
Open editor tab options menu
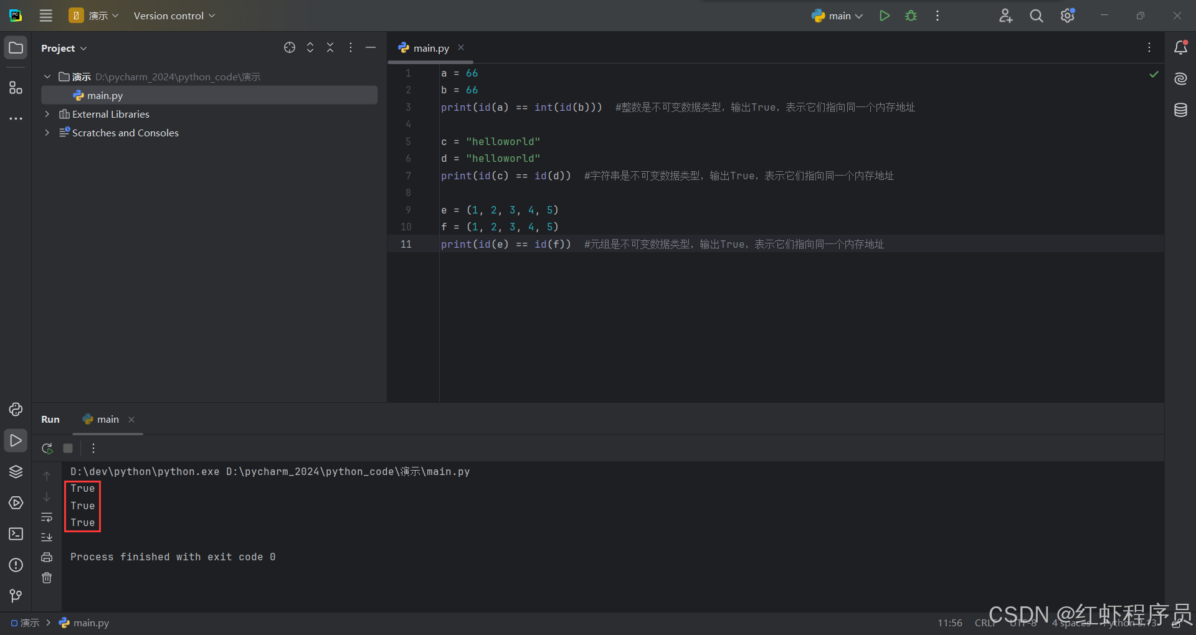coord(1149,47)
